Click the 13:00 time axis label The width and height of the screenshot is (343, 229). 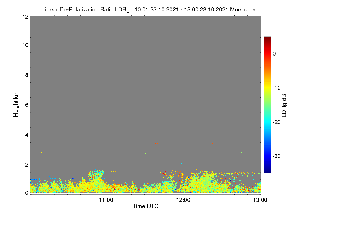coord(260,200)
